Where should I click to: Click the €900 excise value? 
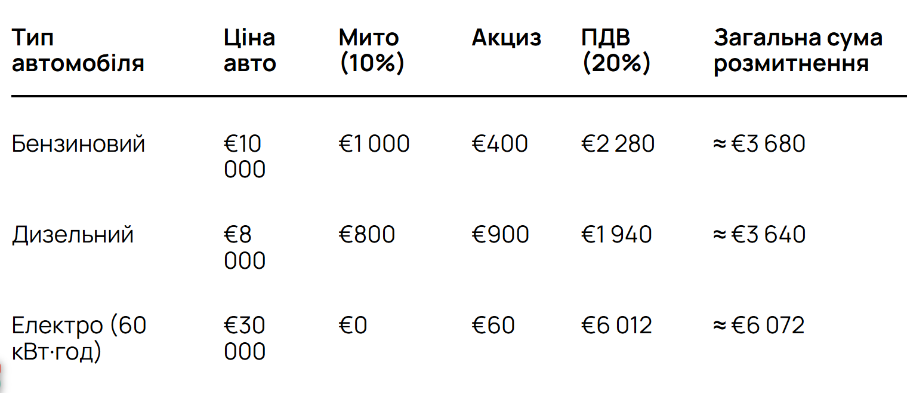pyautogui.click(x=500, y=235)
